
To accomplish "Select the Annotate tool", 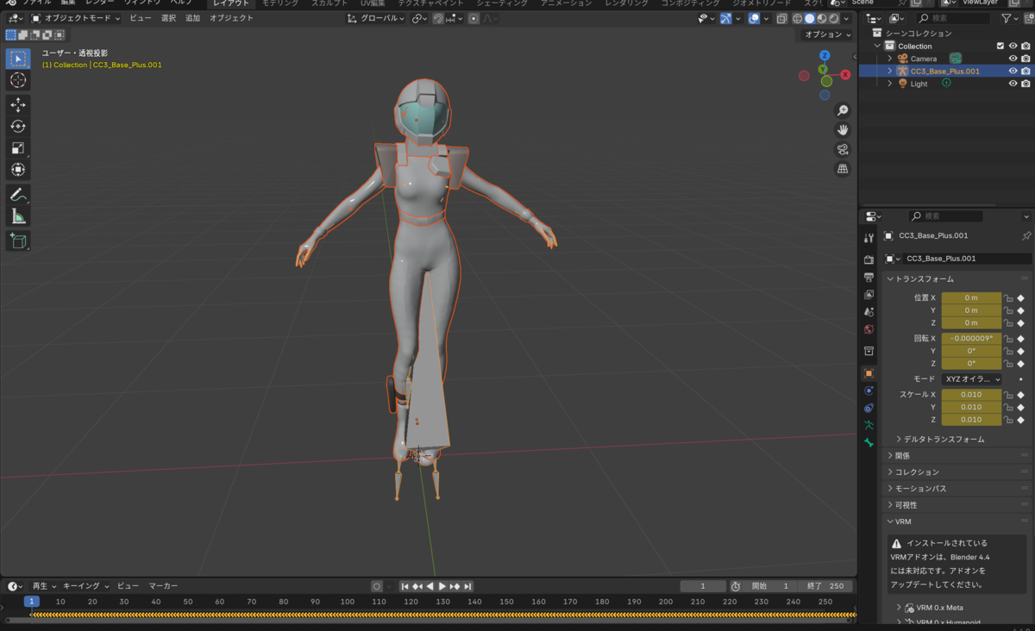I will point(18,195).
